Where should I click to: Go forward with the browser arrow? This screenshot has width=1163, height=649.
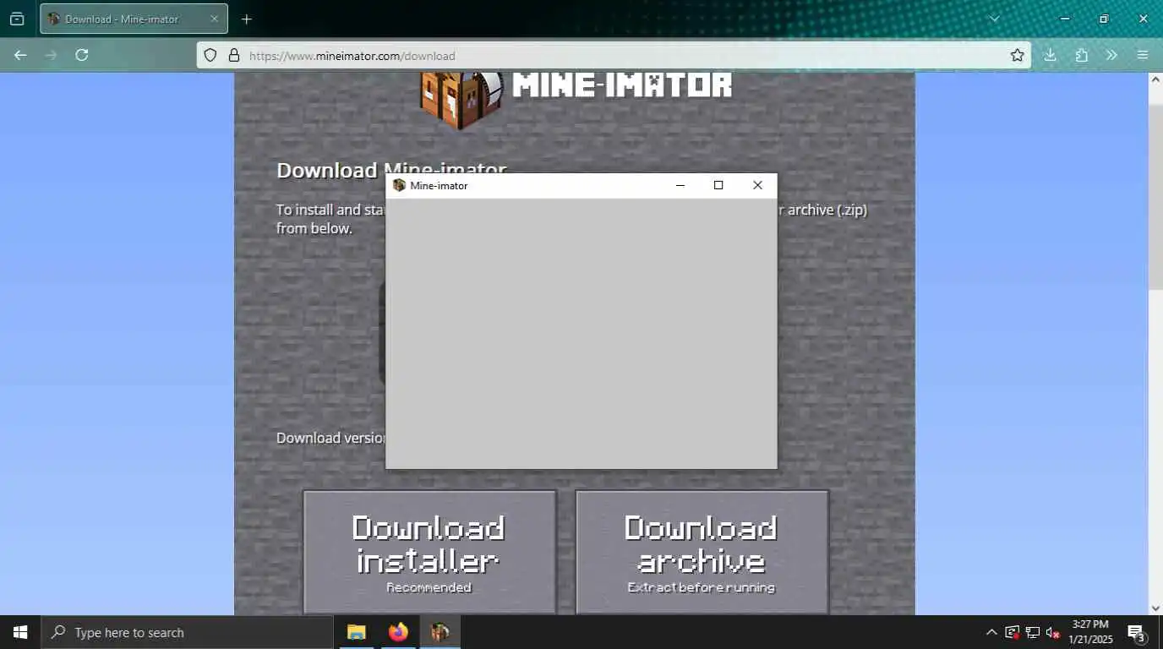51,55
